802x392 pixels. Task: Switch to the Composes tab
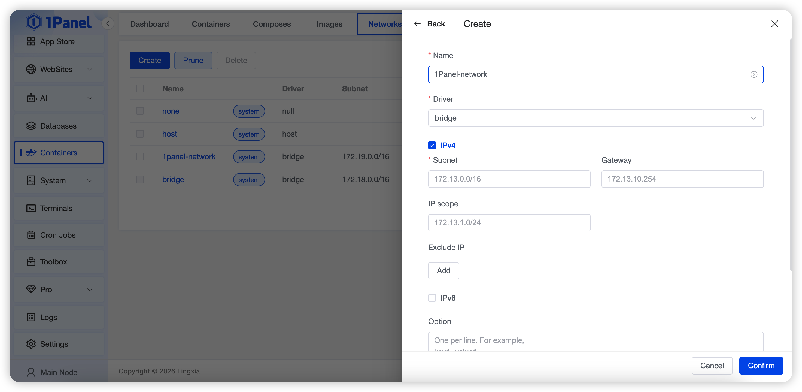coord(272,24)
